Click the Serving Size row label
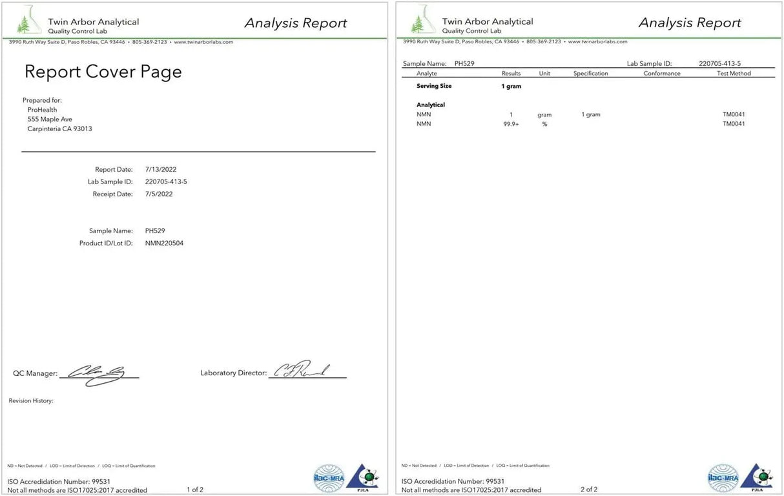Image resolution: width=784 pixels, height=496 pixels. coord(434,86)
